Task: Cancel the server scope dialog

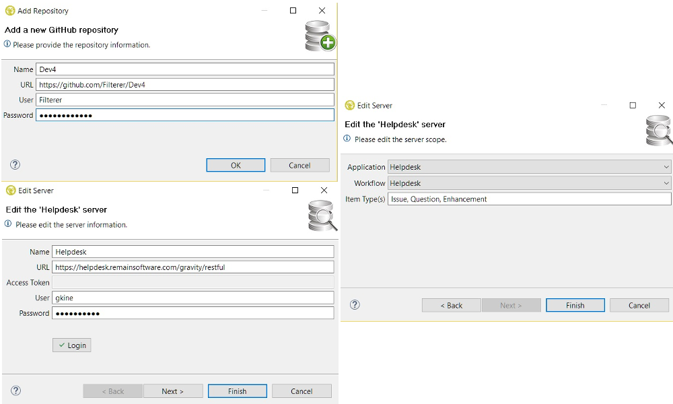Action: click(x=639, y=305)
